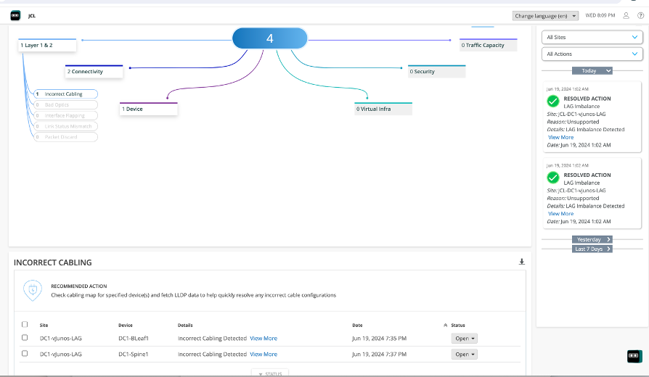
Task: Expand the All Actions filter dropdown
Action: click(x=592, y=54)
